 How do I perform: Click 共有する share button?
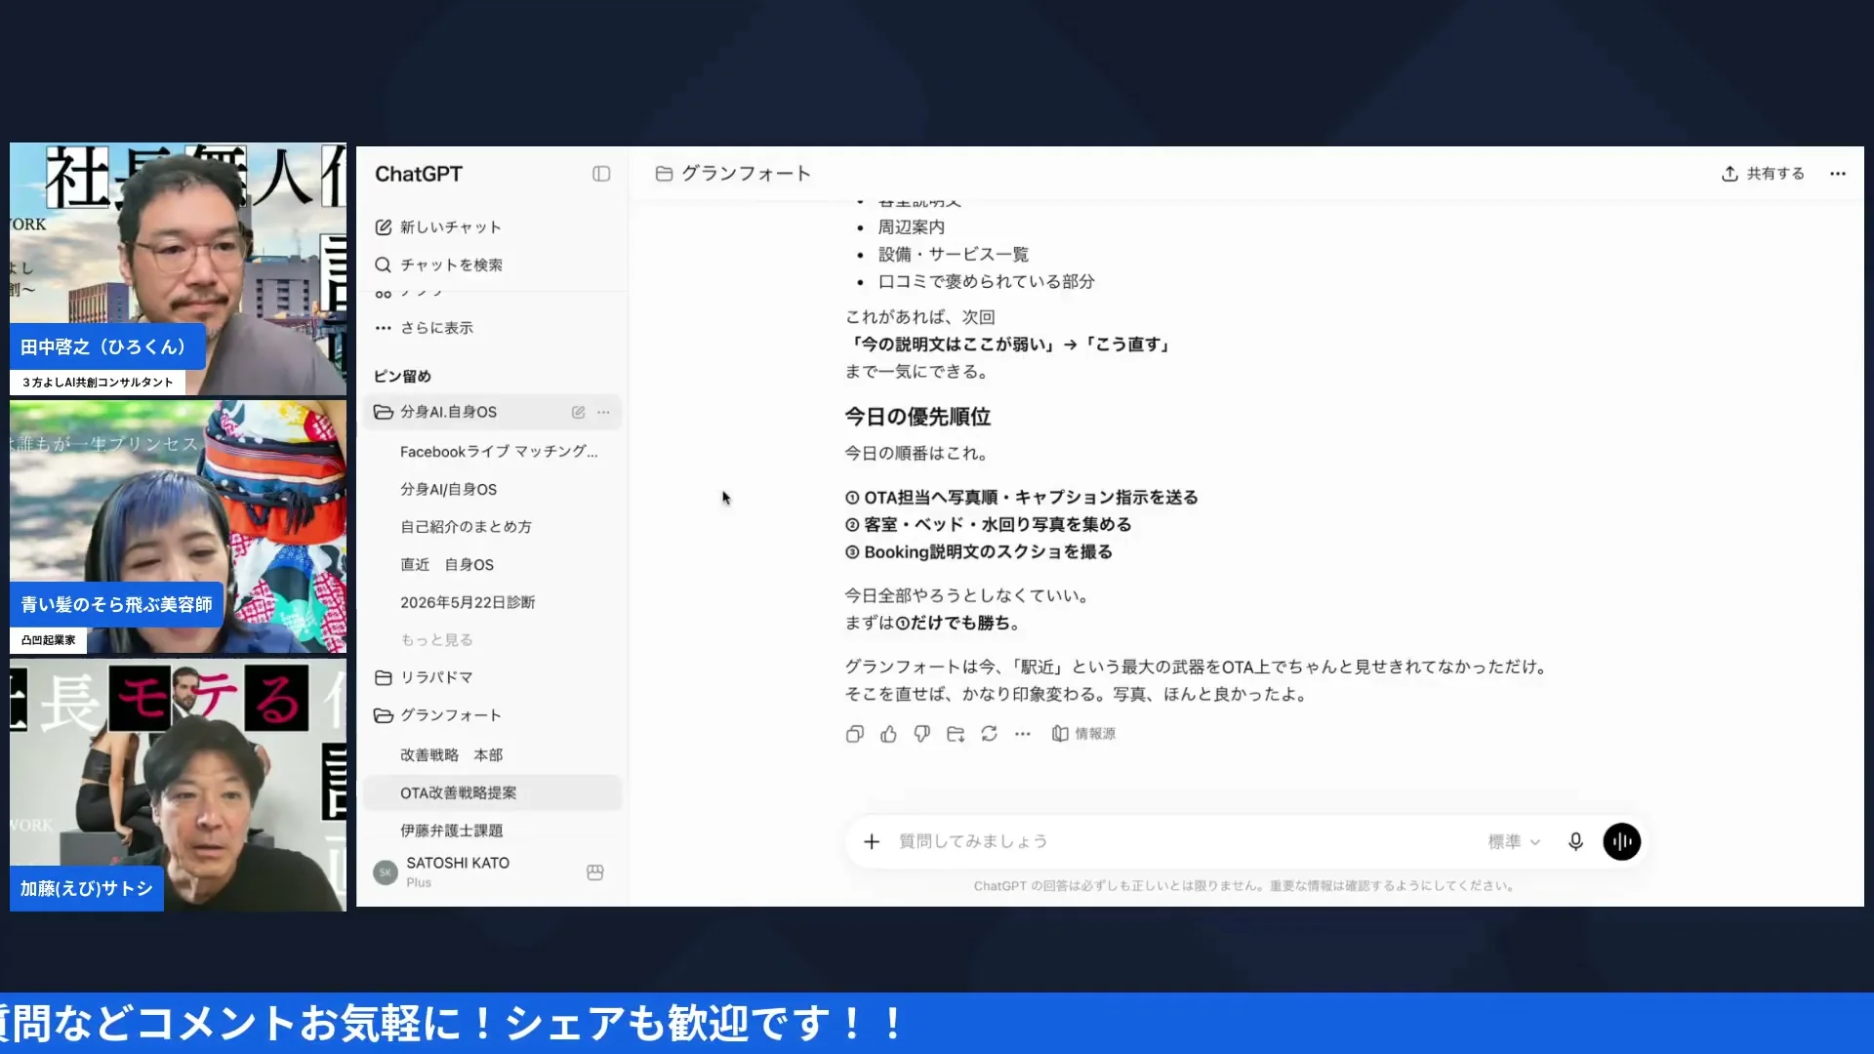1763,174
